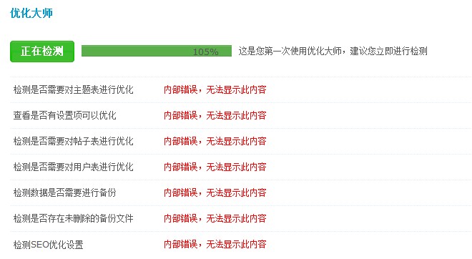Select 检测是否需要对帖子表进行优化 row label
The width and height of the screenshot is (472, 259).
(x=73, y=141)
